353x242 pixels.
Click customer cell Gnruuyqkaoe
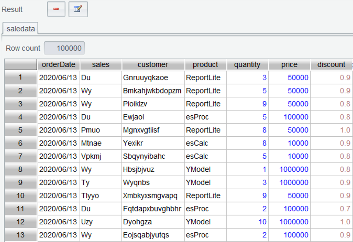point(145,78)
